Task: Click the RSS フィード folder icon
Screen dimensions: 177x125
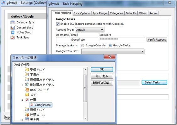Action: (27, 90)
